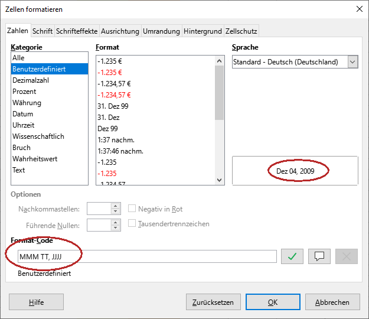Click the grey X delete-format icon
The image size is (369, 319).
click(x=347, y=256)
